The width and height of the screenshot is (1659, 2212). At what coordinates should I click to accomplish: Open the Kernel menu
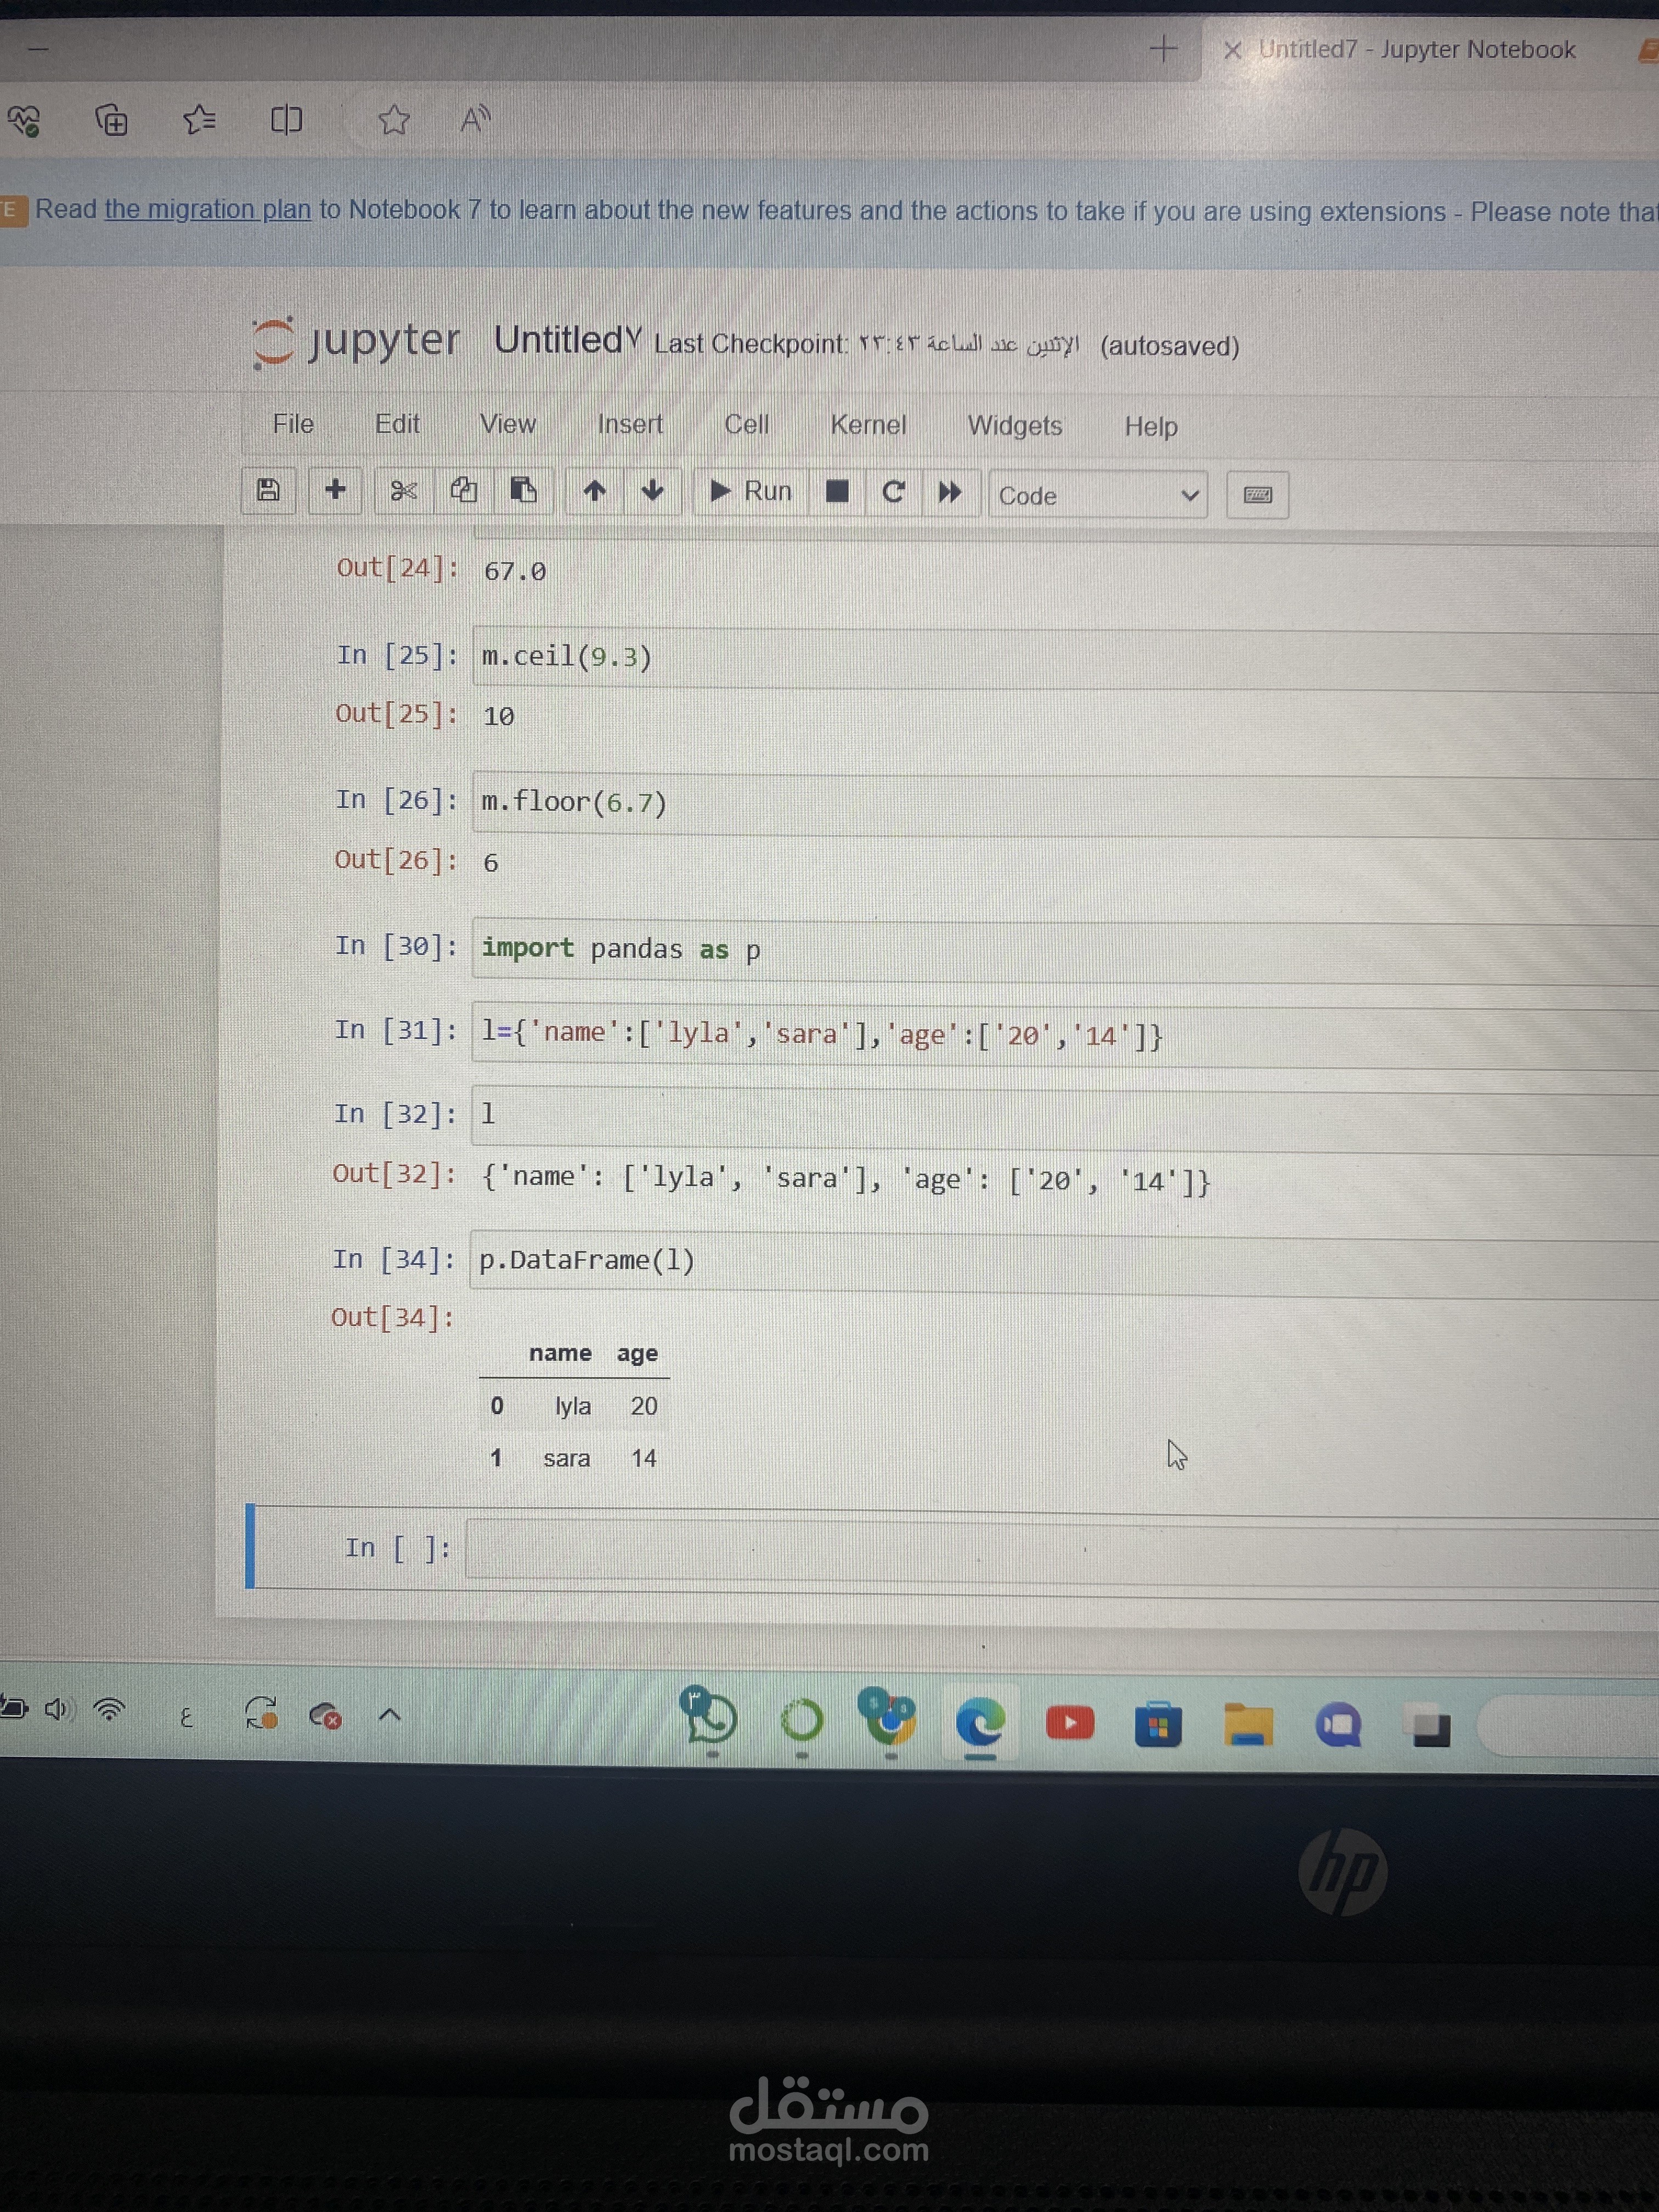(x=868, y=425)
